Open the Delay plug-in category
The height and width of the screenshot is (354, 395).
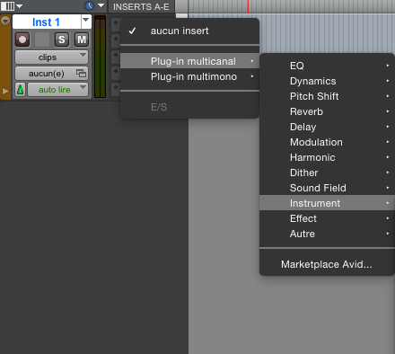[327, 127]
